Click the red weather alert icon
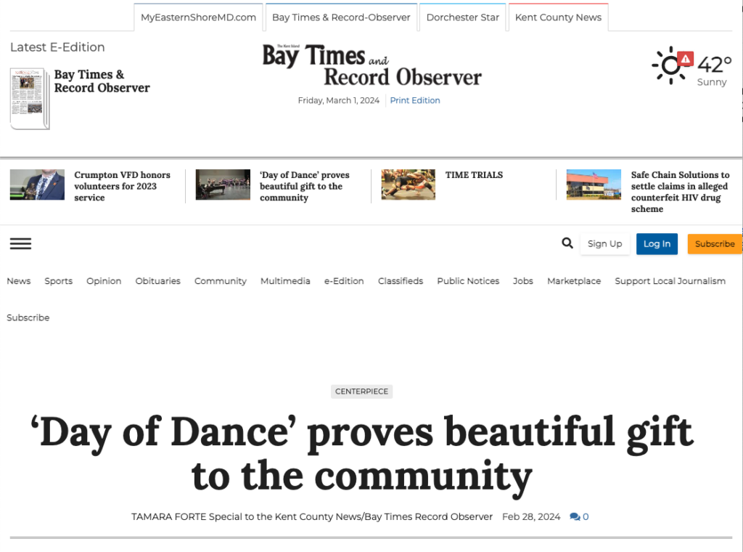 coord(685,59)
